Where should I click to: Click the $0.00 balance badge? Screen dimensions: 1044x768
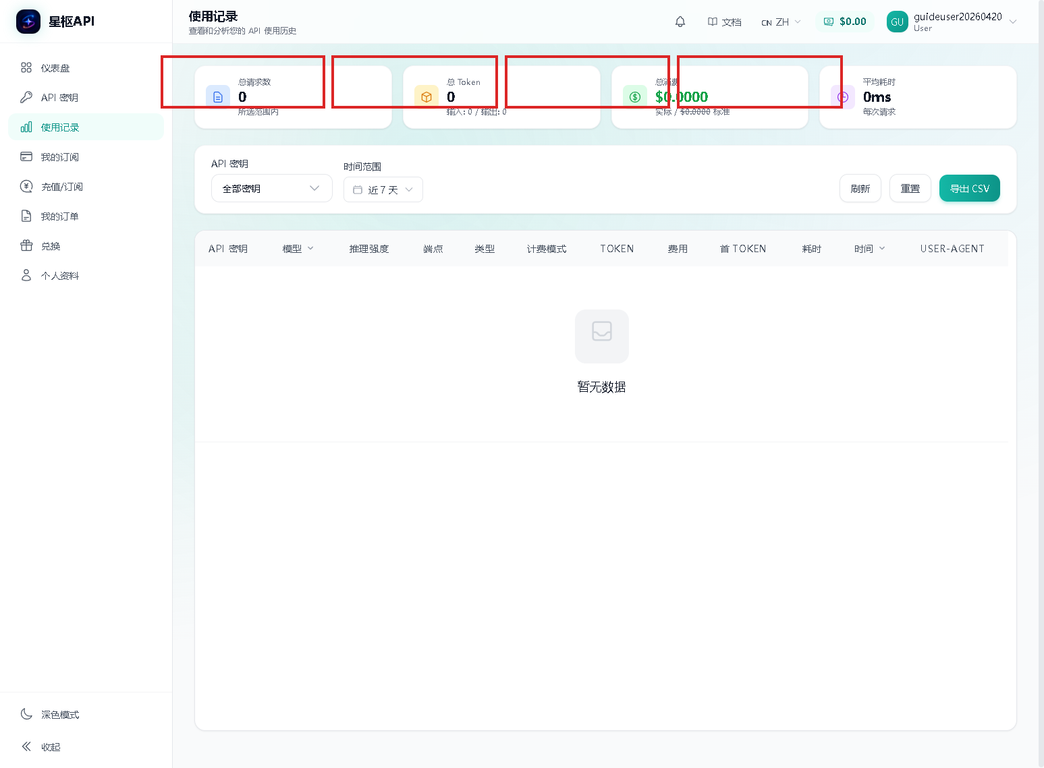pyautogui.click(x=845, y=22)
